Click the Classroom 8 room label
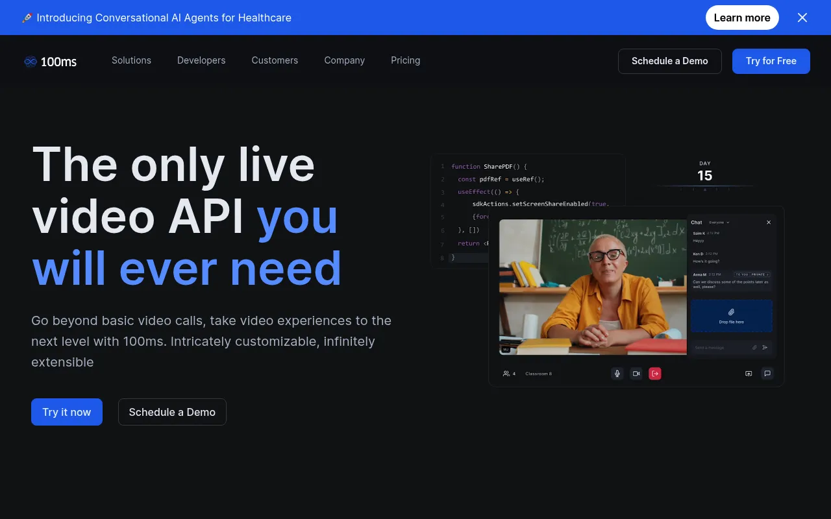Screen dimensions: 831x519 pos(538,374)
